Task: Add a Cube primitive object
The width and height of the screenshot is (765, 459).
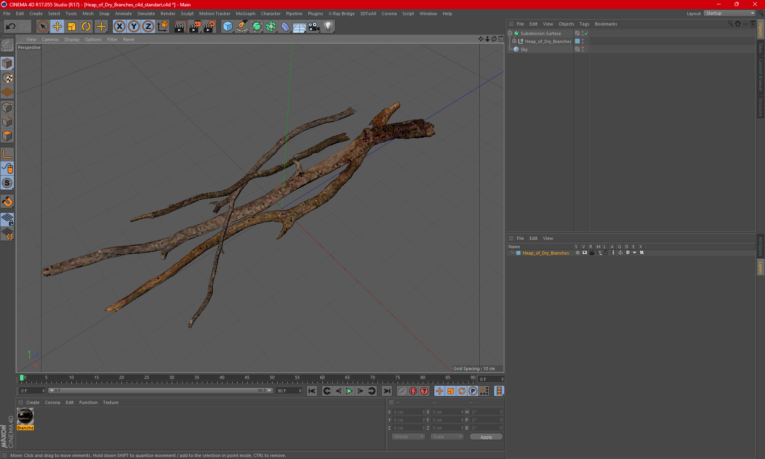Action: [x=228, y=27]
